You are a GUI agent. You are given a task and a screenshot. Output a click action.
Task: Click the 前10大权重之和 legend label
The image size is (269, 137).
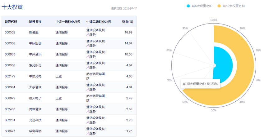[x=234, y=6]
